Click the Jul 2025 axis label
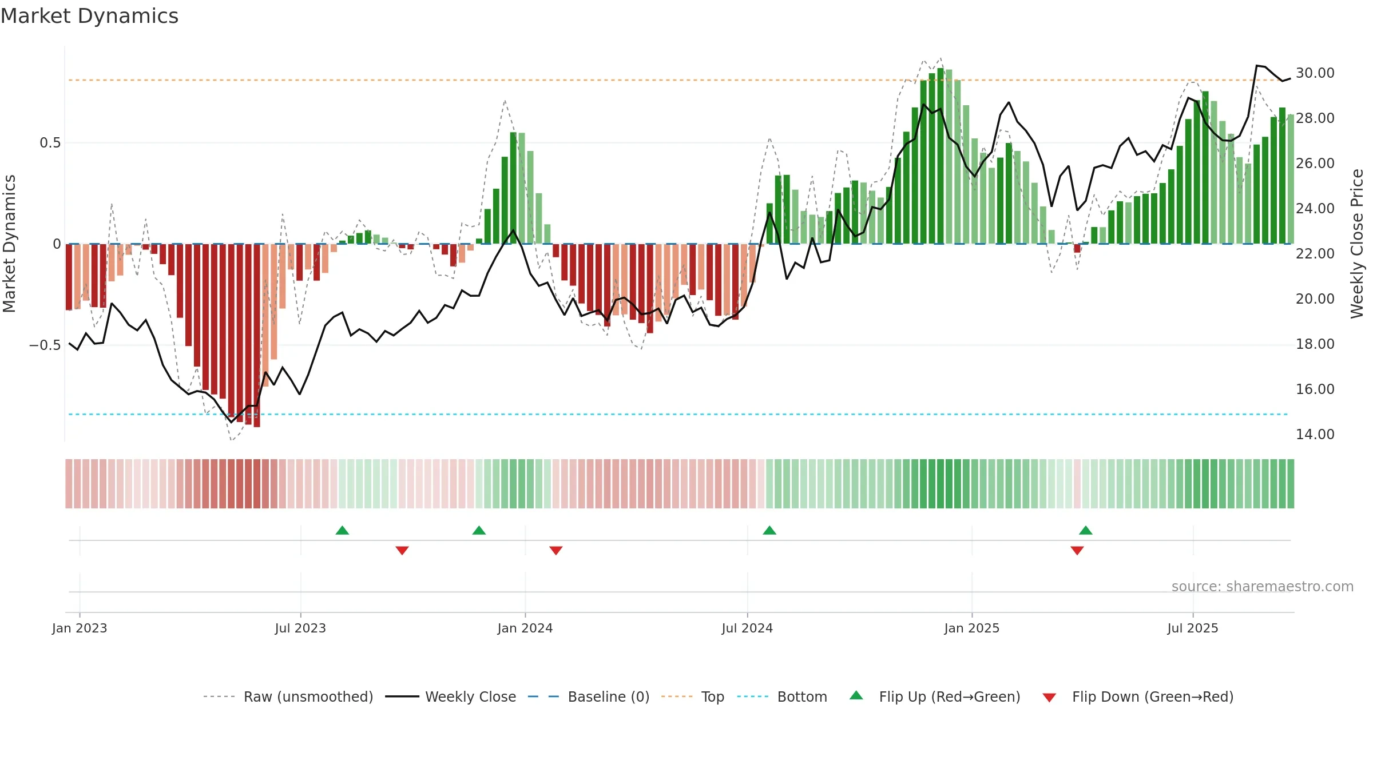1373x772 pixels. point(1193,628)
